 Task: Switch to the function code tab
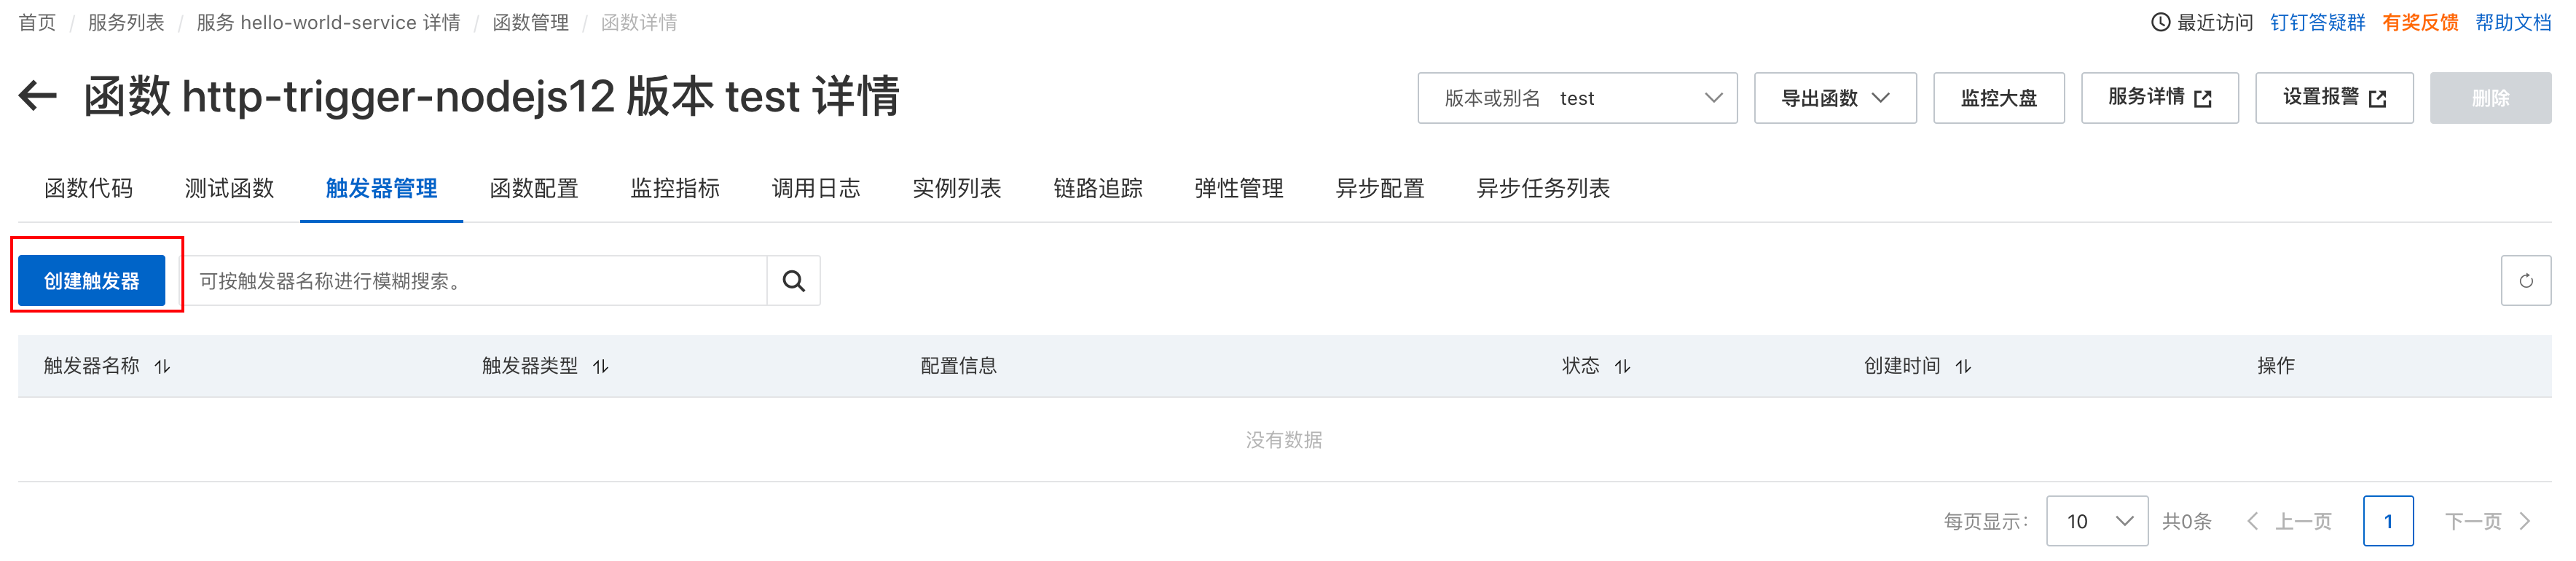pos(88,188)
